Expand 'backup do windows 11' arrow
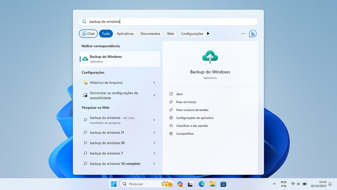This screenshot has width=337, height=190. click(154, 133)
